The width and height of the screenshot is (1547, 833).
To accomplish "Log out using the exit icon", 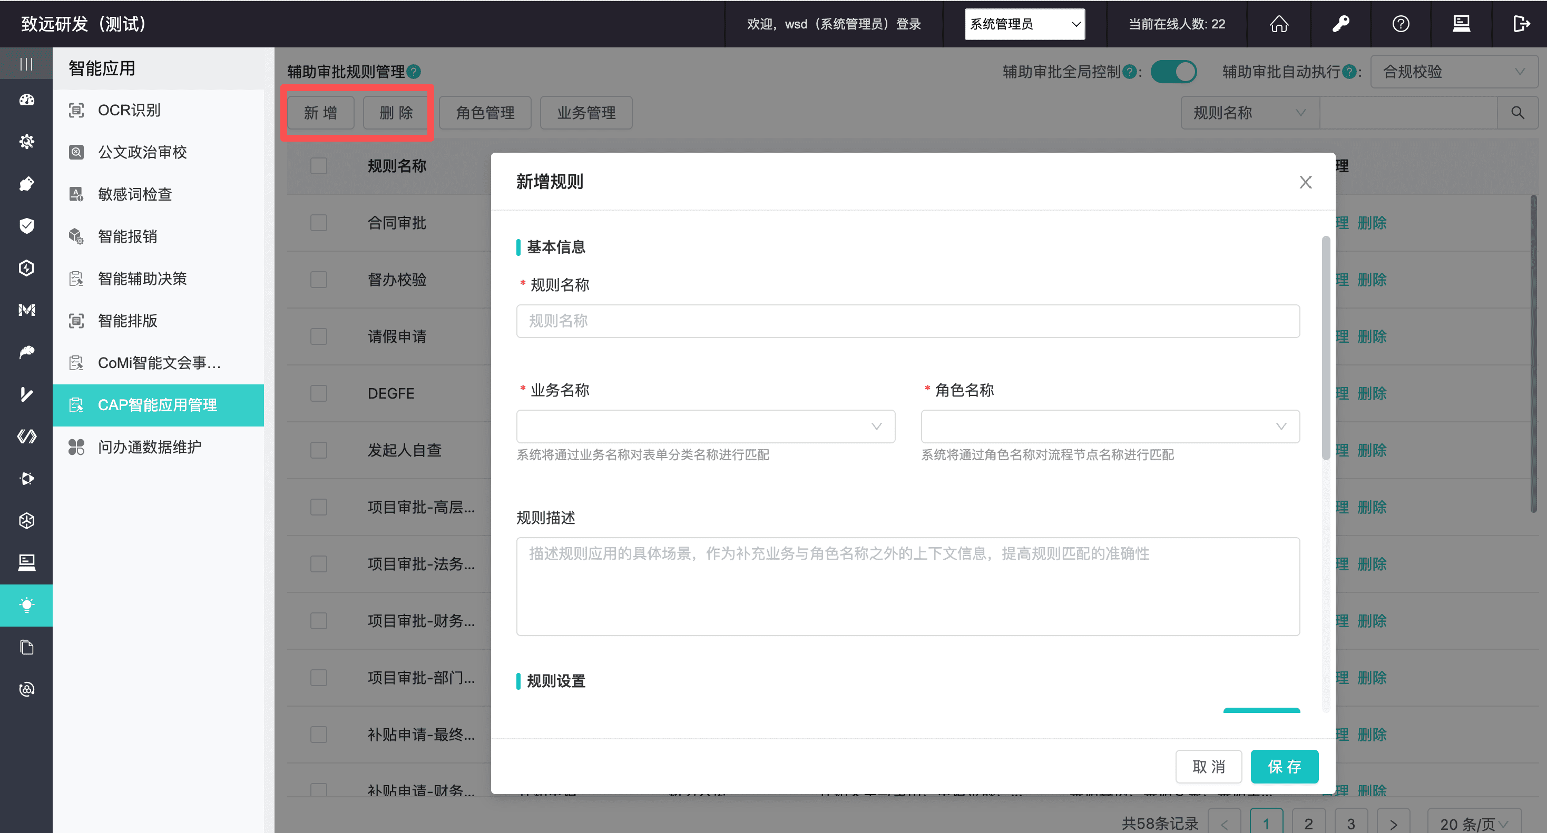I will (1521, 24).
